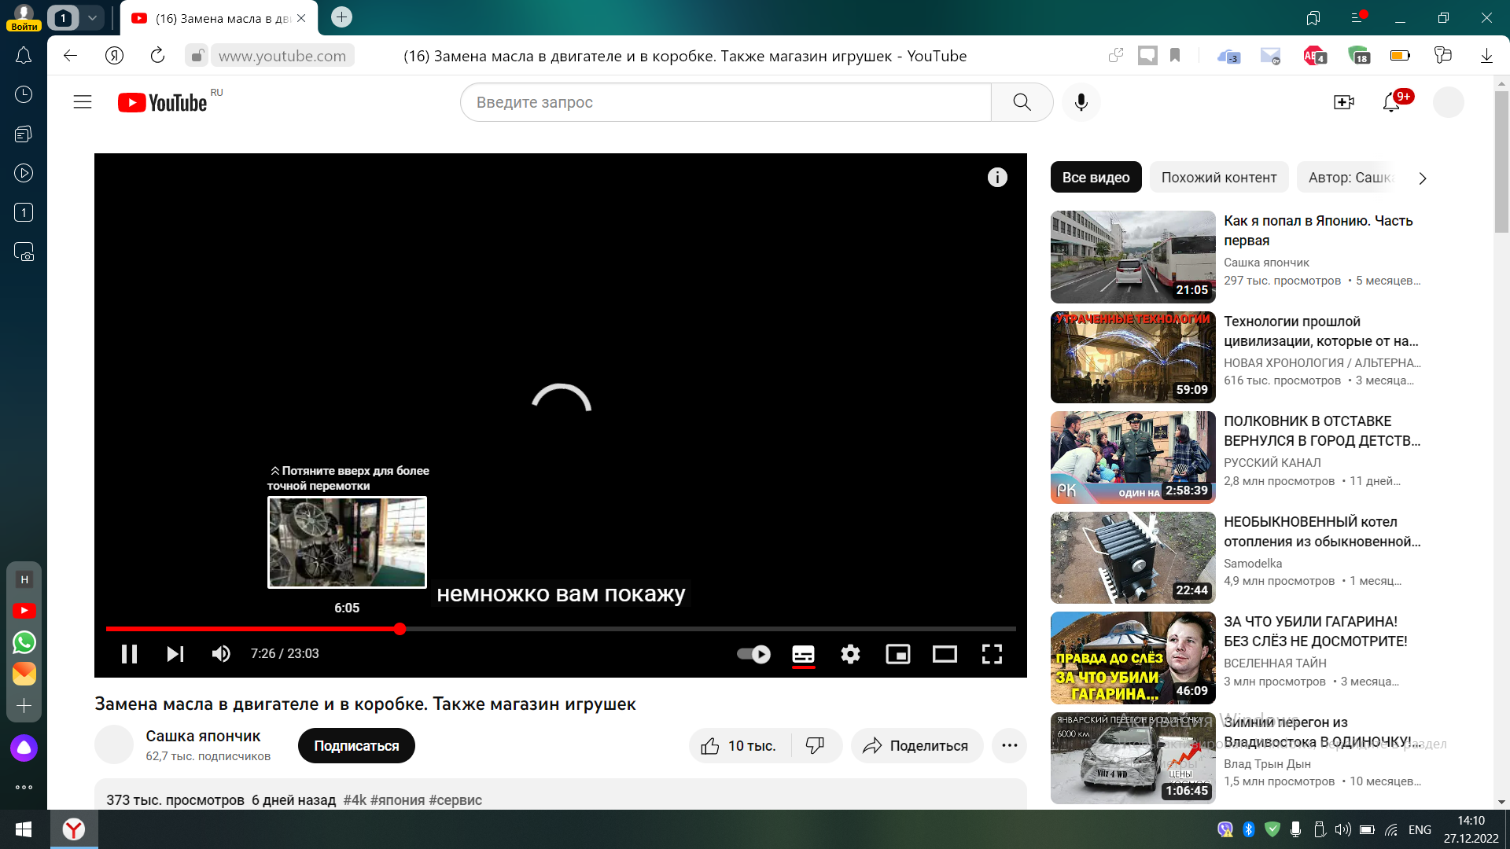Image resolution: width=1510 pixels, height=849 pixels.
Task: Close the YouTube tab
Action: (301, 18)
